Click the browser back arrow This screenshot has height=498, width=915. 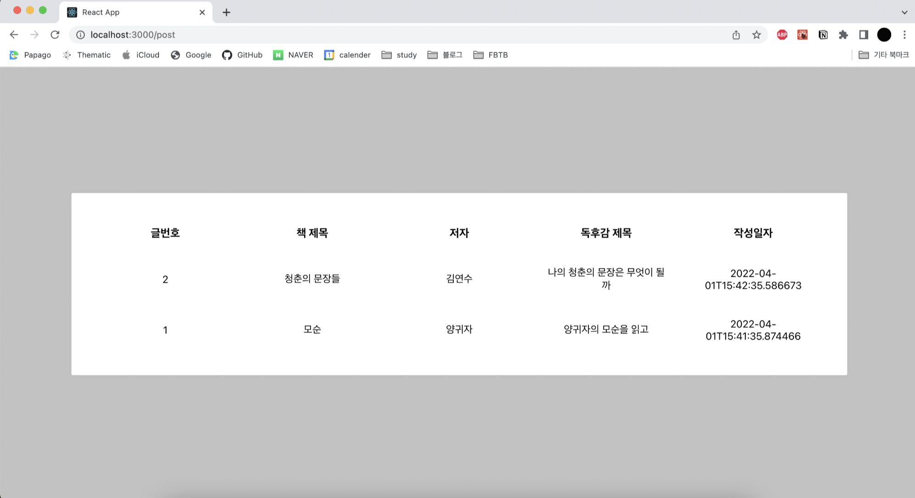[14, 35]
